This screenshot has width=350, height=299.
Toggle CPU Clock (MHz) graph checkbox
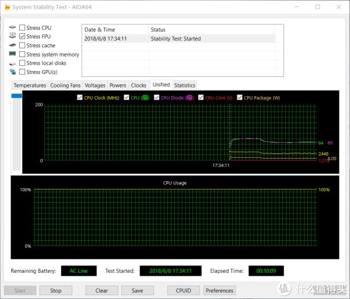point(80,98)
